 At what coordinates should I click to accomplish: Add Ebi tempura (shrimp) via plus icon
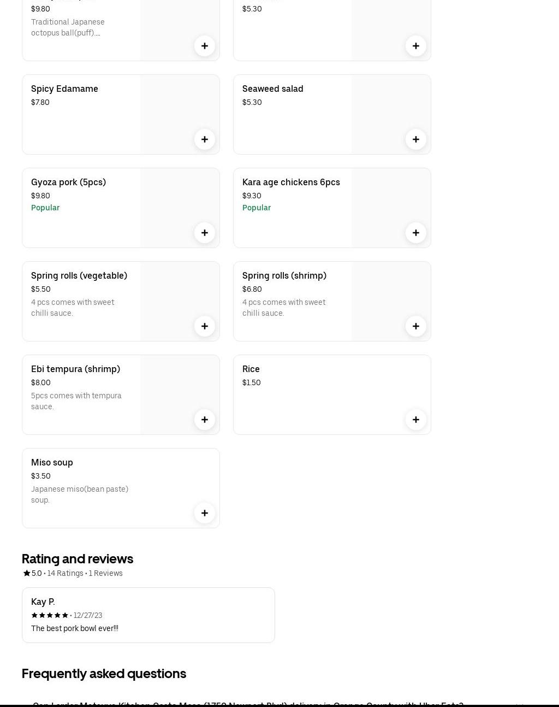(205, 420)
